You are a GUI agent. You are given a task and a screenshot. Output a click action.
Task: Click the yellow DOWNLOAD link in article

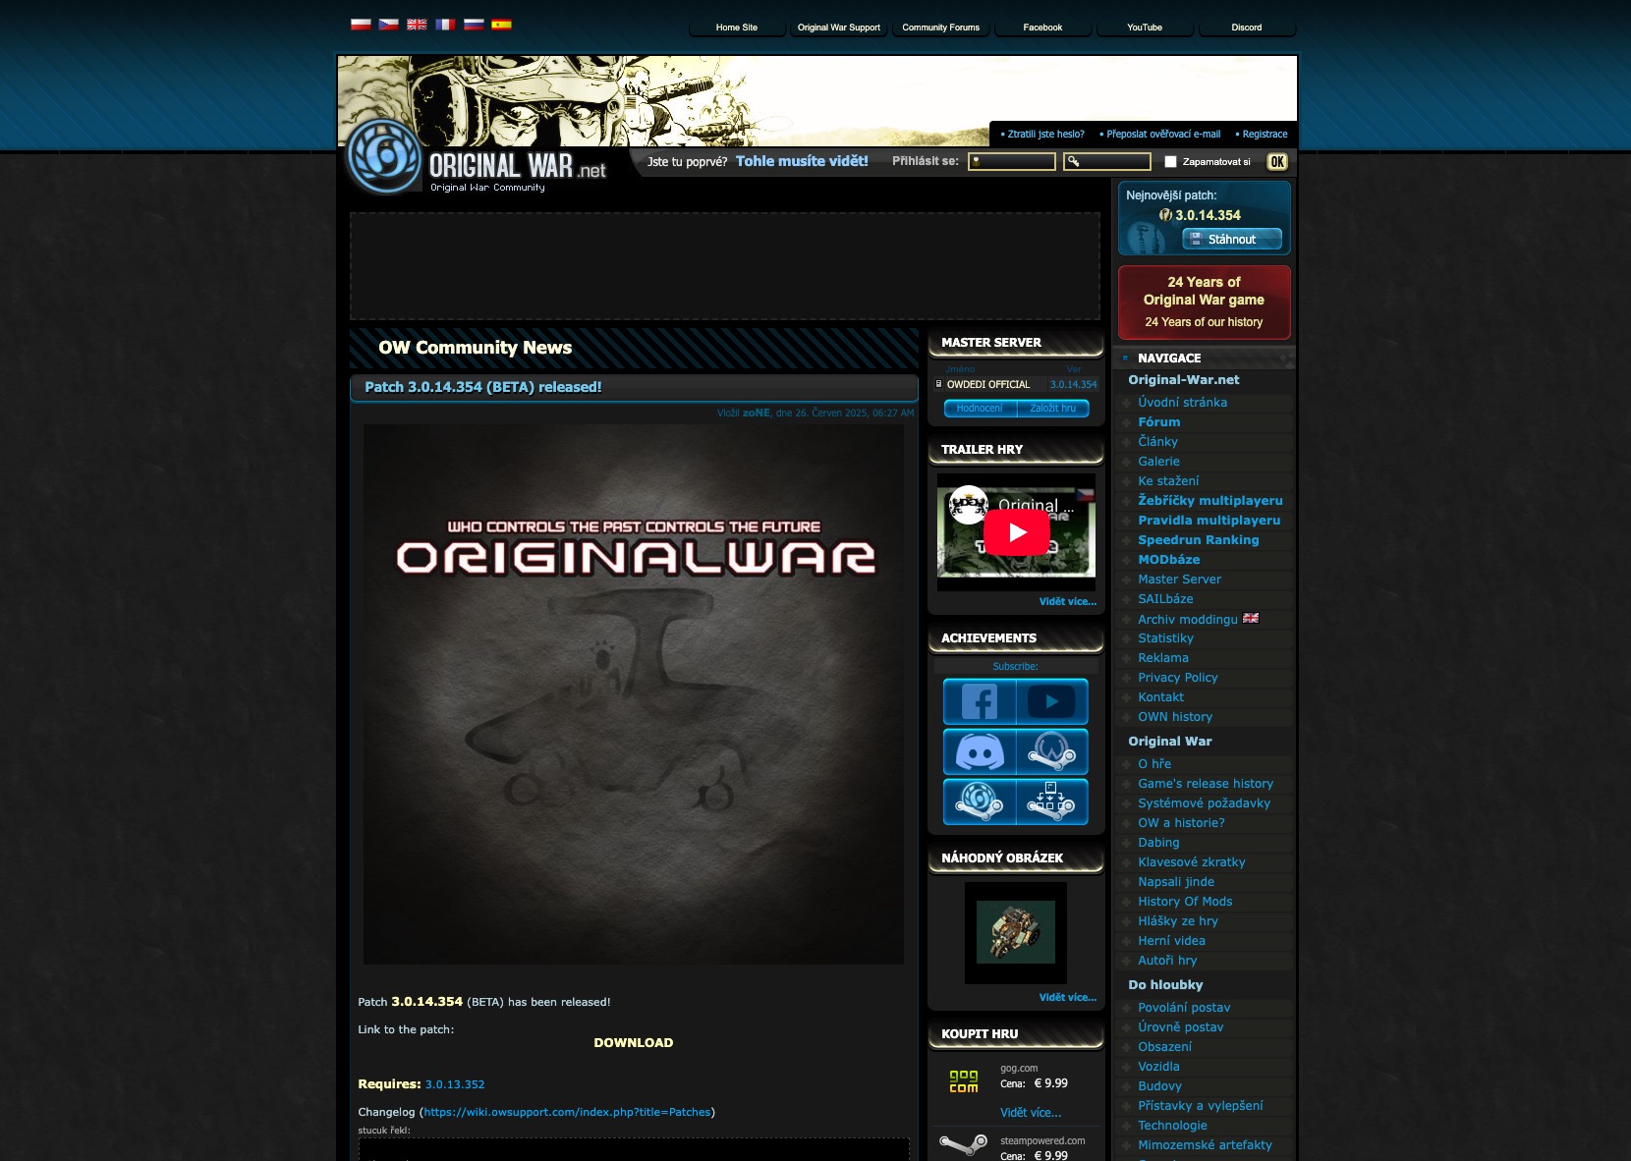633,1043
